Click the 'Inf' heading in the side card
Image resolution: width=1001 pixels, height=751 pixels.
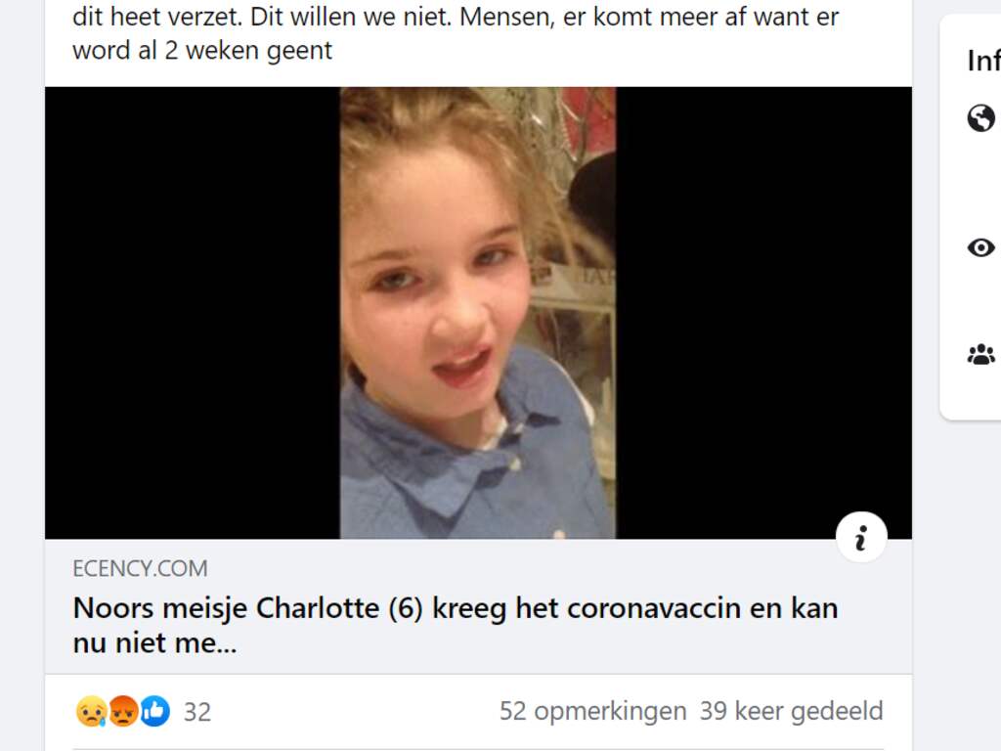coord(983,61)
